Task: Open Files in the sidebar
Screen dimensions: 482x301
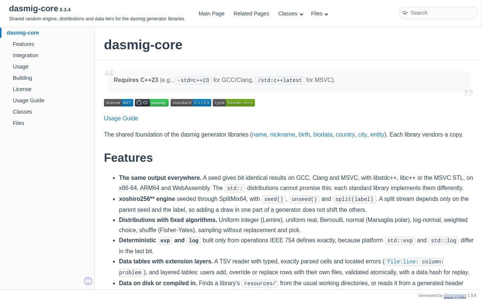Action: click(x=18, y=123)
